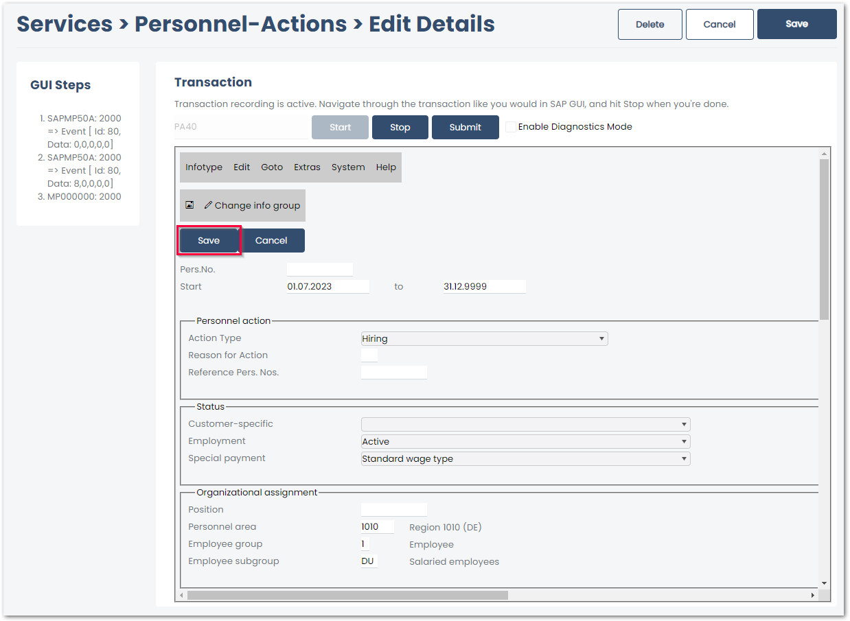Select the GUI step with Data: 8,0,0,0,0
The height and width of the screenshot is (621, 850).
point(84,171)
